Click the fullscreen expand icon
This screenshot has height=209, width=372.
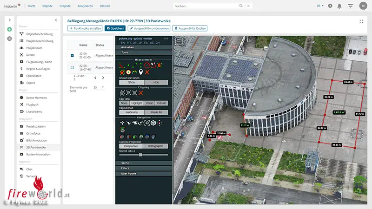pyautogui.click(x=361, y=21)
